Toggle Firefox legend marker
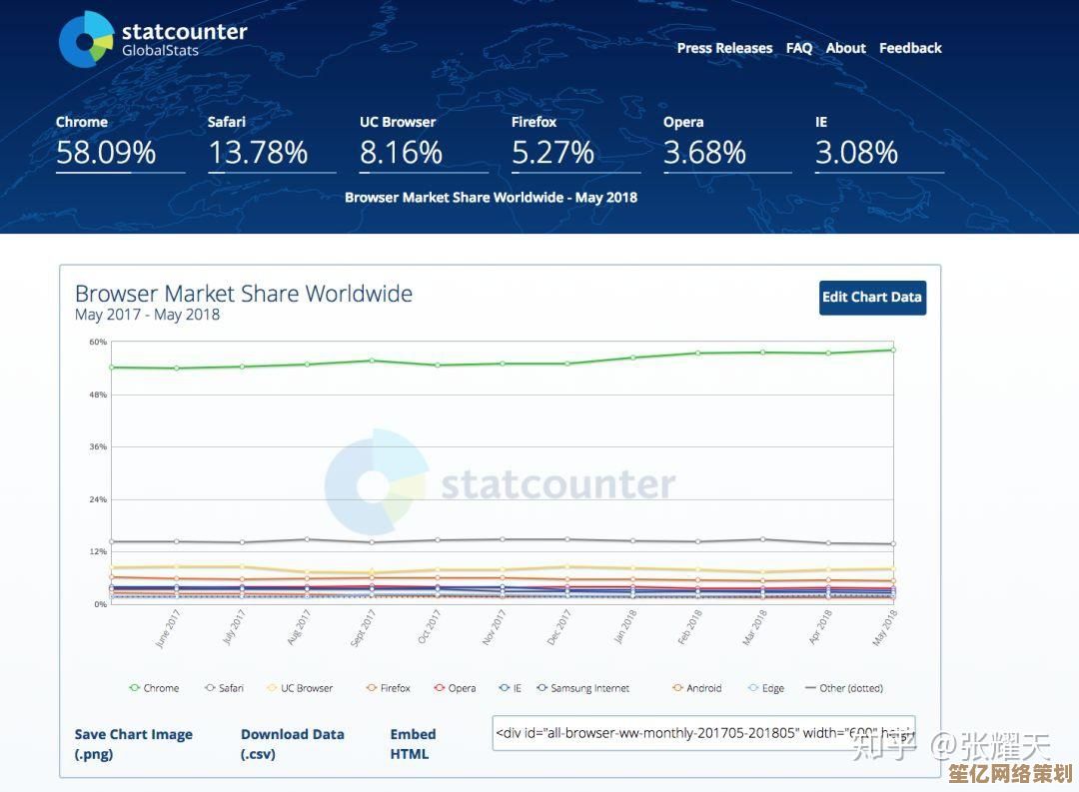The width and height of the screenshot is (1079, 792). [x=389, y=688]
